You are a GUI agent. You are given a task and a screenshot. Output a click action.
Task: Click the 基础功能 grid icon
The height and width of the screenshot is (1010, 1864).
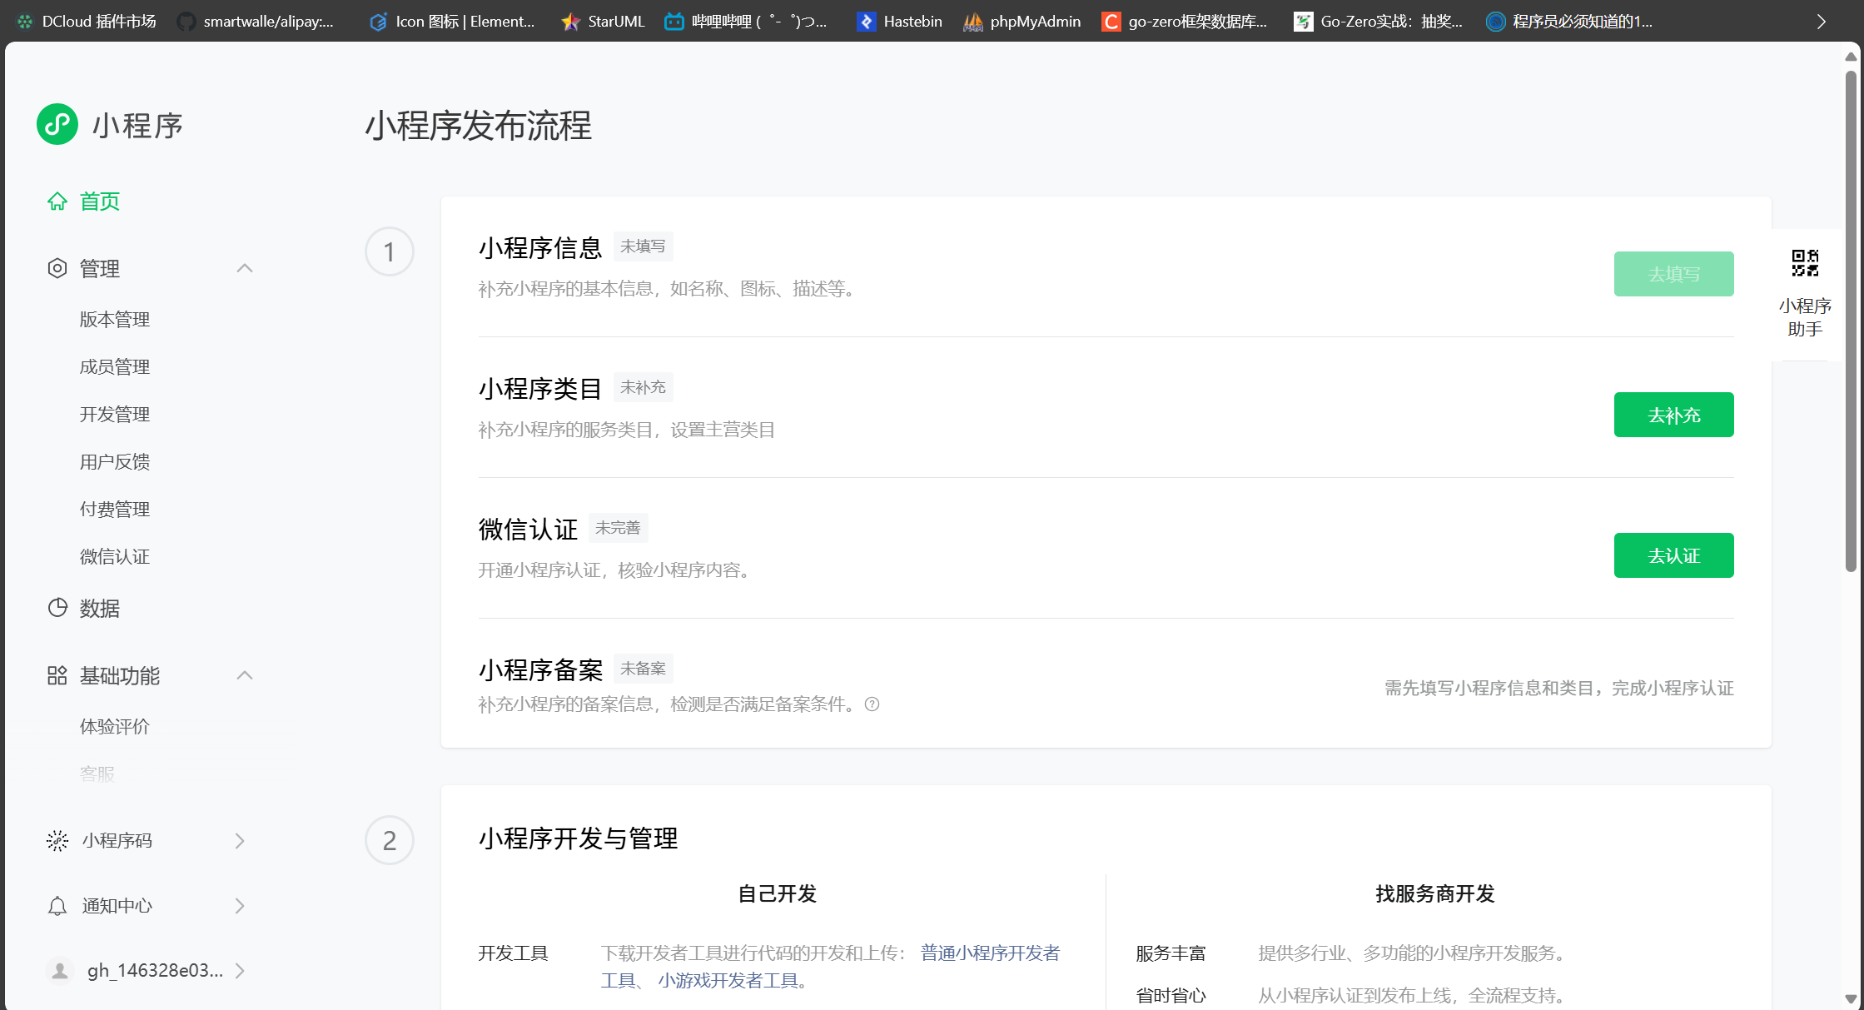(x=57, y=675)
